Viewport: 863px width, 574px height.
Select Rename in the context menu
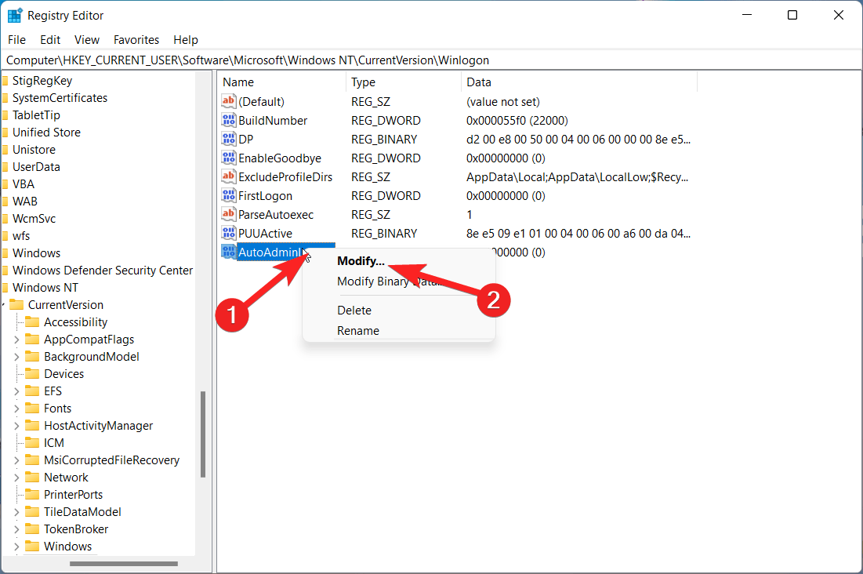click(357, 330)
